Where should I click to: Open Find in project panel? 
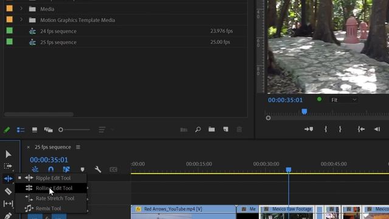[x=198, y=130]
